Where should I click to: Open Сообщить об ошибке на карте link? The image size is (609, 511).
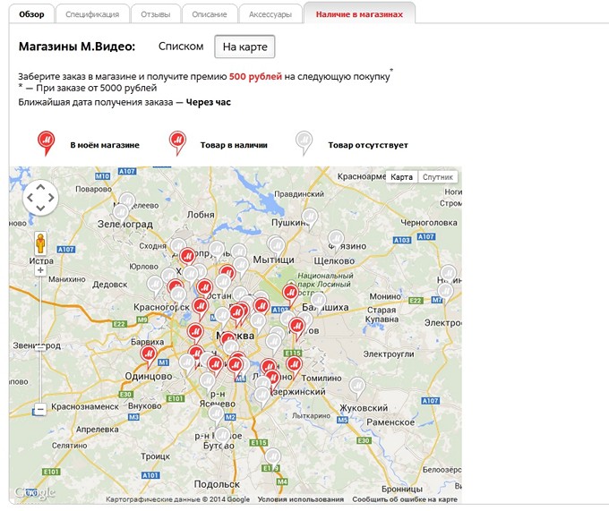(405, 499)
